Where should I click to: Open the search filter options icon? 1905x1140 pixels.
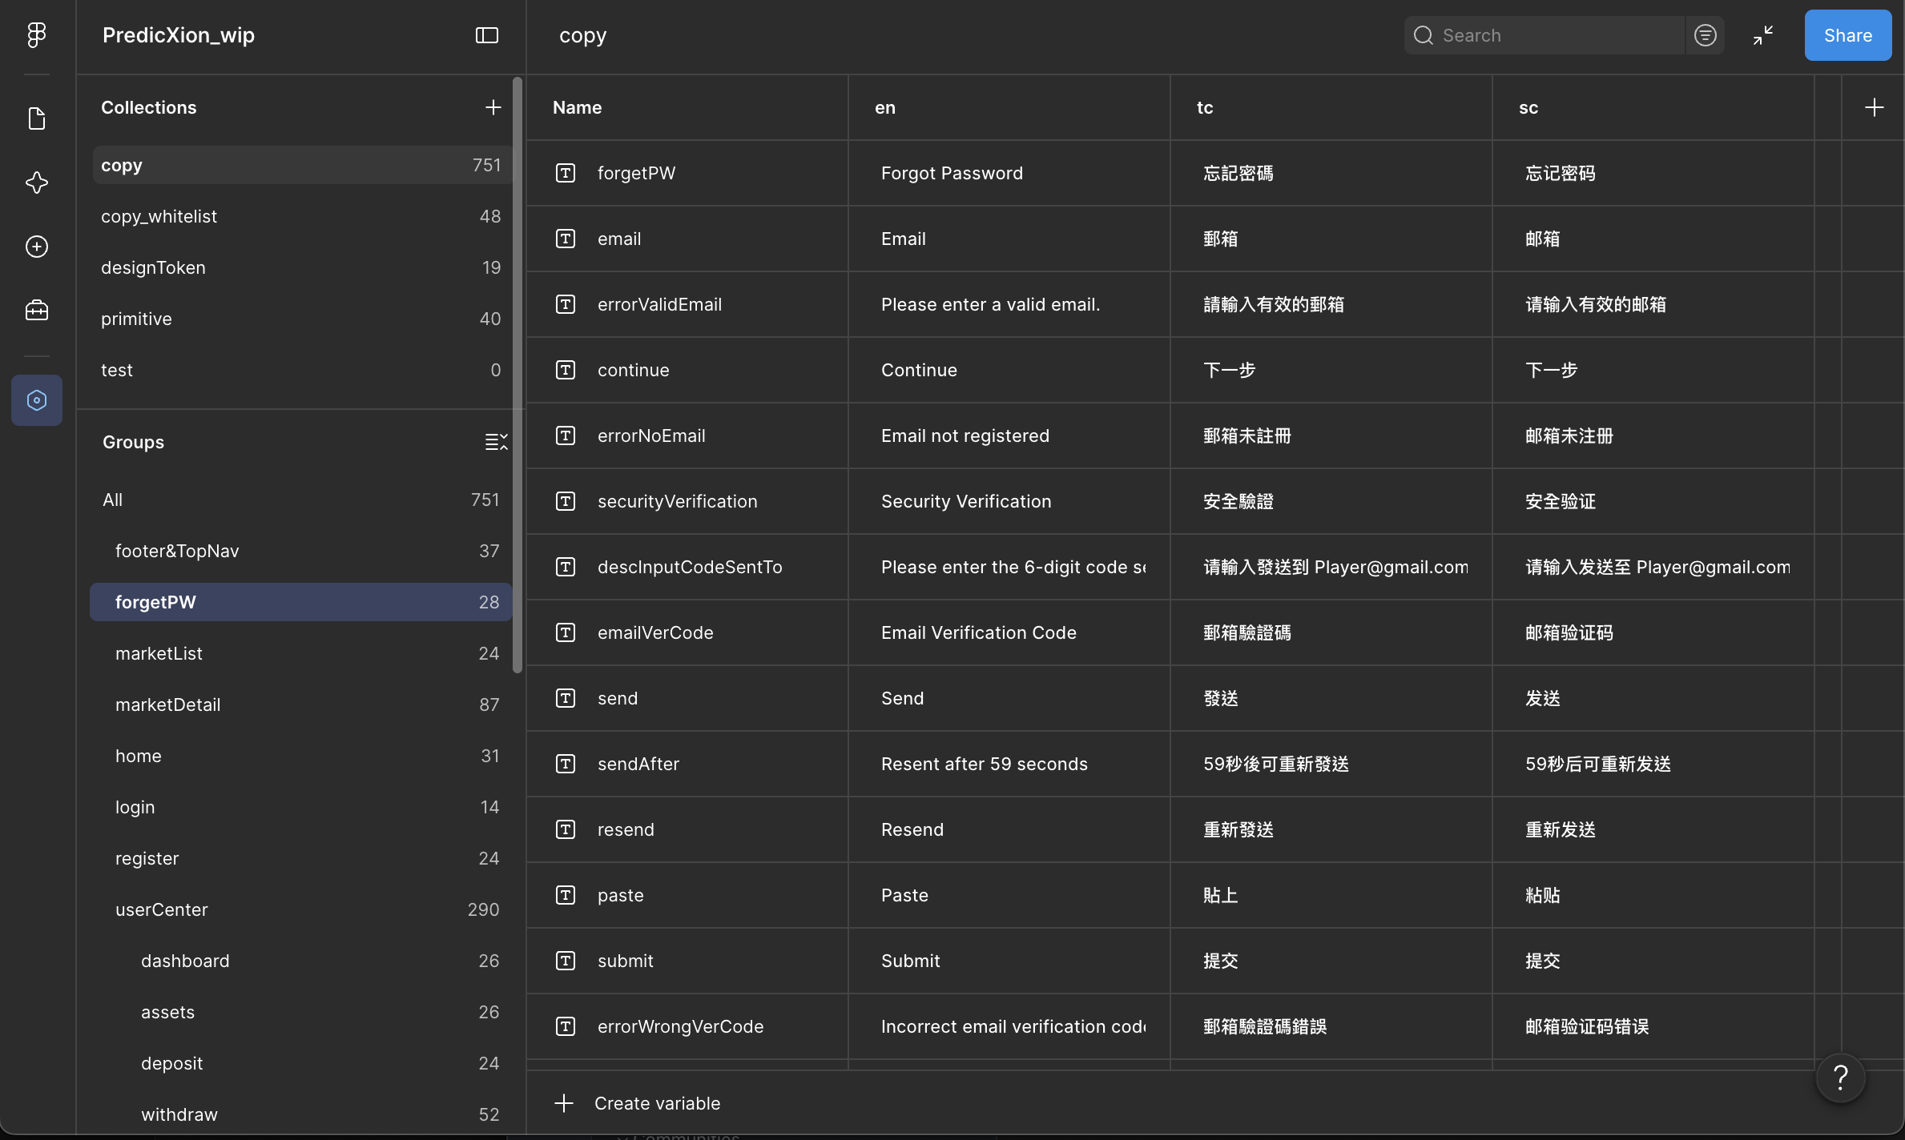tap(1706, 35)
